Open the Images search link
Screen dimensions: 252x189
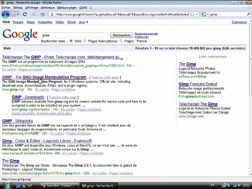pyautogui.click(x=18, y=22)
